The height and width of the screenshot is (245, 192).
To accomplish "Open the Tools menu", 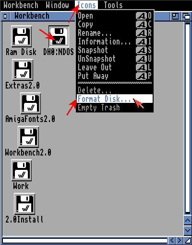I will pos(113,5).
